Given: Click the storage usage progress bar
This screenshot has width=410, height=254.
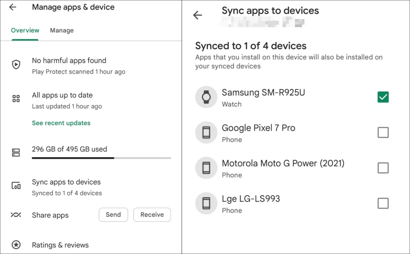Looking at the screenshot, I should 101,158.
